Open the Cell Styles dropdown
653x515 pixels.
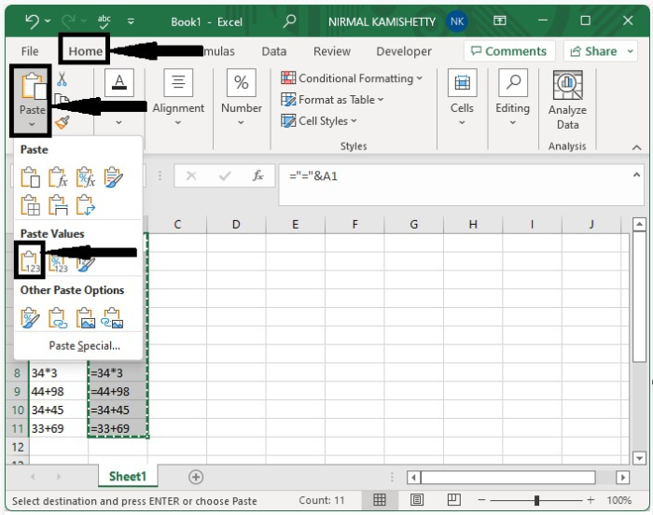354,121
